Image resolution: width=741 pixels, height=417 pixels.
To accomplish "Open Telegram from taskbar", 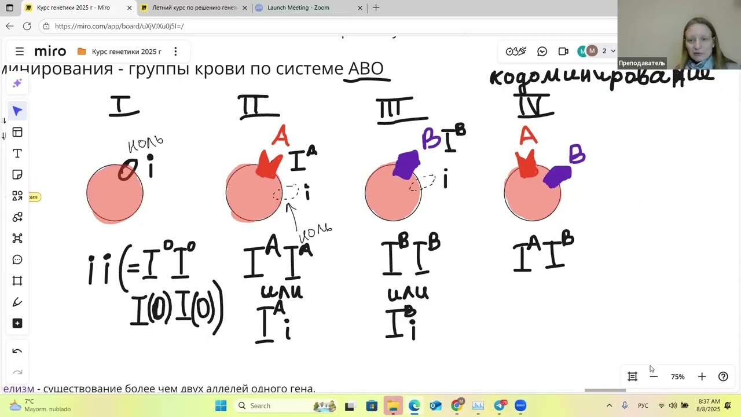I will (x=500, y=406).
